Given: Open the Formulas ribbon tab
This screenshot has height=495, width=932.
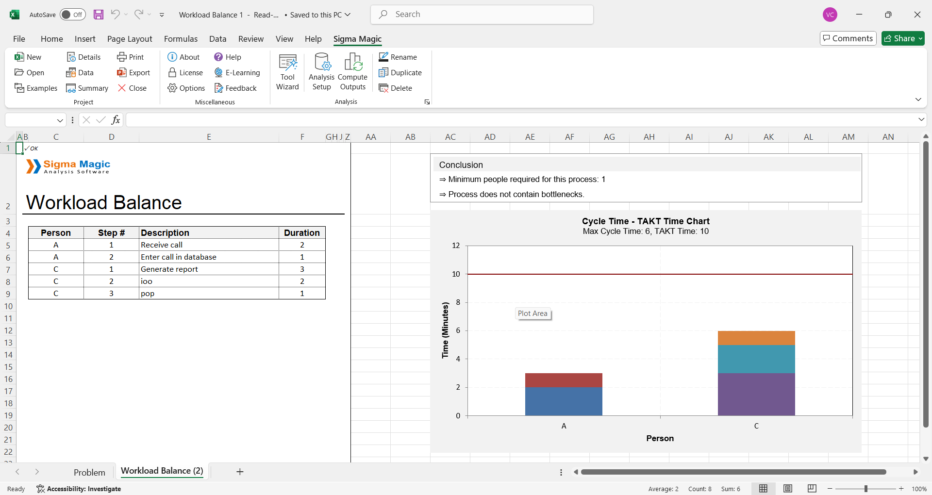Looking at the screenshot, I should click(x=181, y=39).
